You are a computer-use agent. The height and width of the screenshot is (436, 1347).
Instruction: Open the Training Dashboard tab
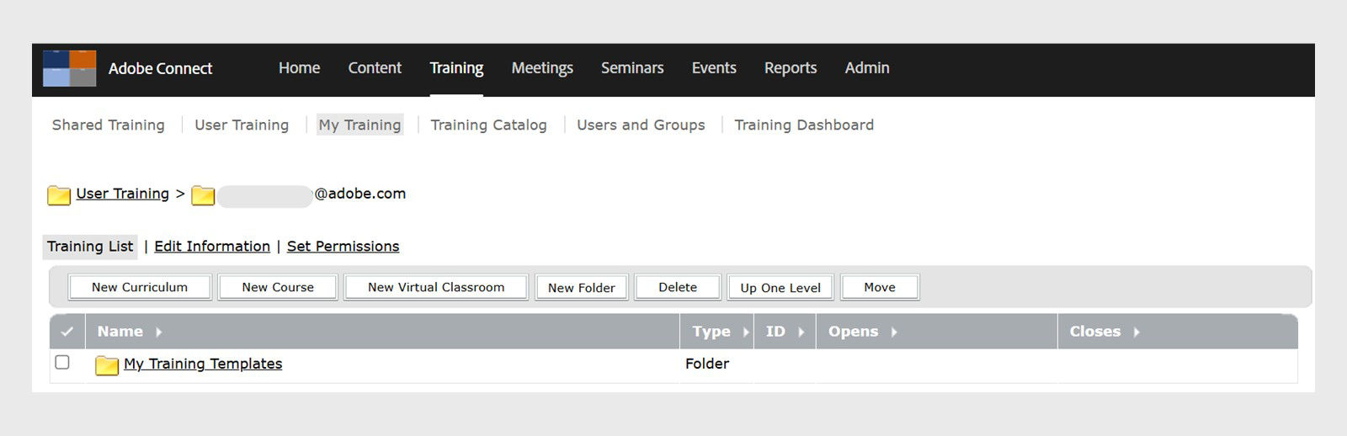(804, 125)
